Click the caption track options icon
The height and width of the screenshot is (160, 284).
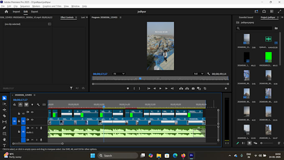point(44,104)
